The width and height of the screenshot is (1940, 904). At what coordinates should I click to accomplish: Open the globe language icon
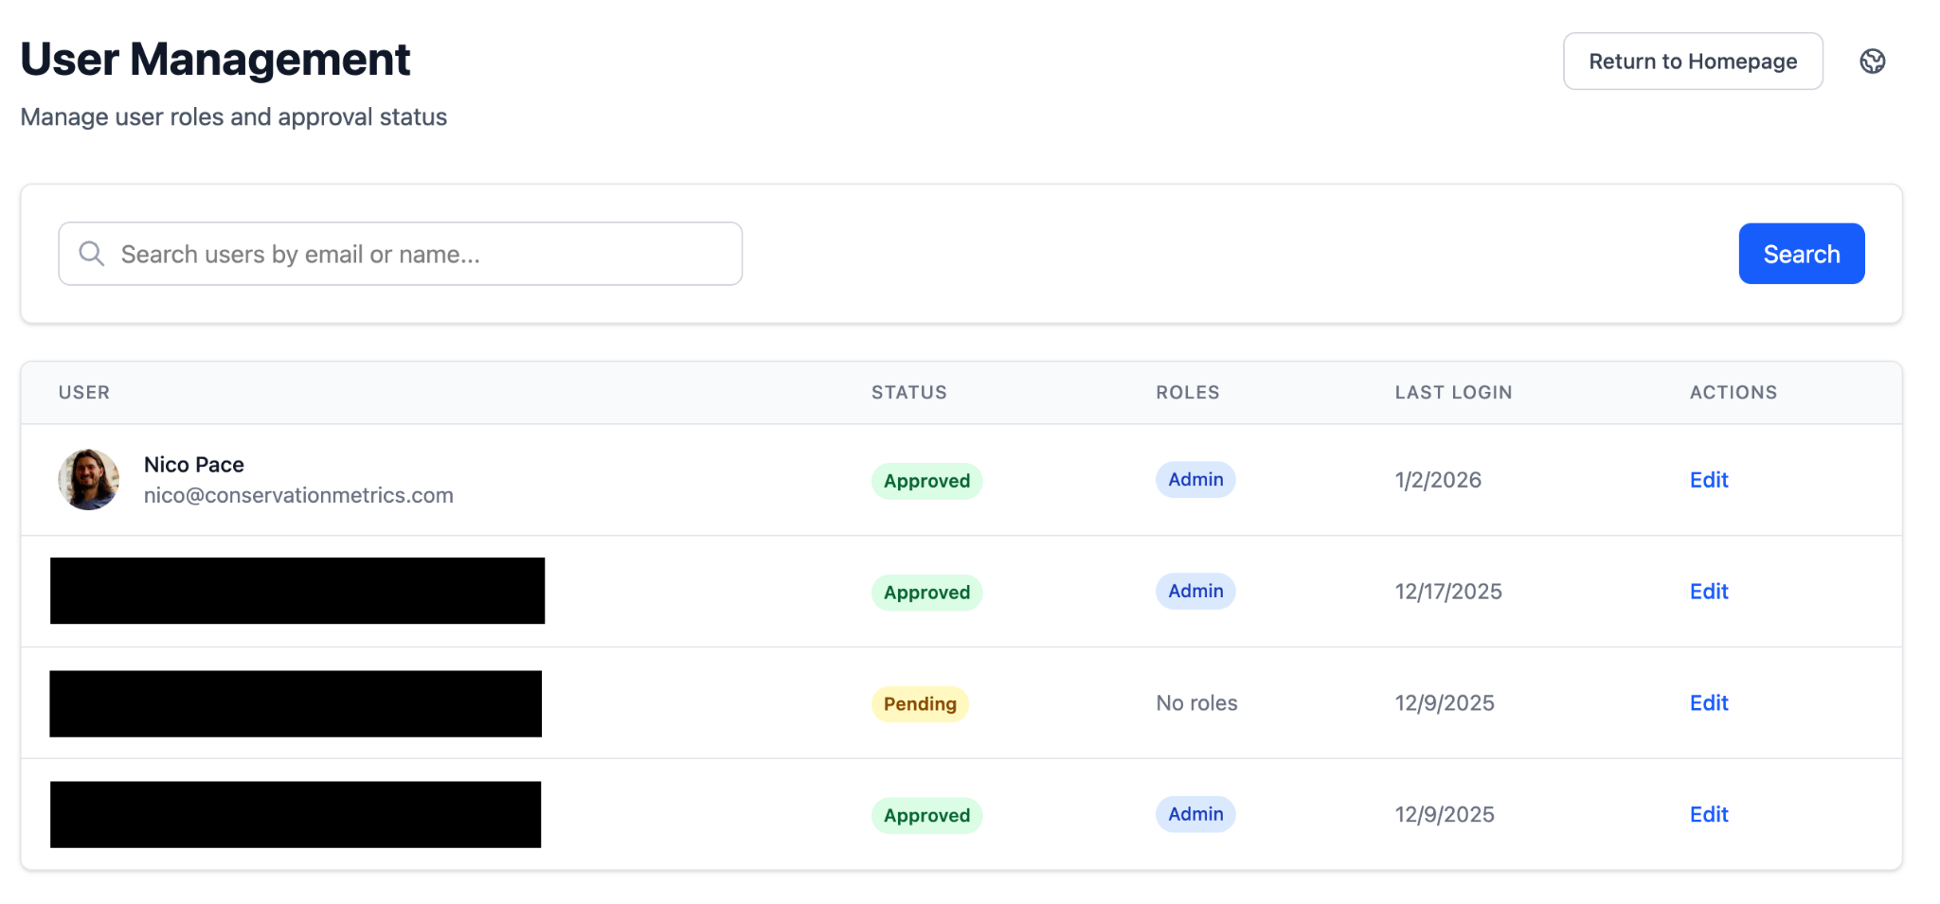1873,60
